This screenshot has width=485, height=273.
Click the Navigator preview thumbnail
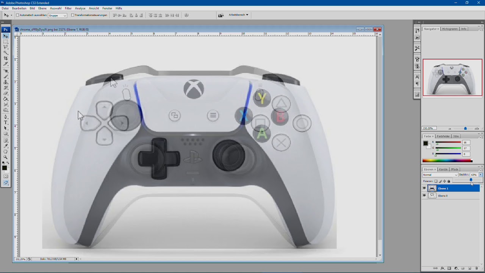452,78
